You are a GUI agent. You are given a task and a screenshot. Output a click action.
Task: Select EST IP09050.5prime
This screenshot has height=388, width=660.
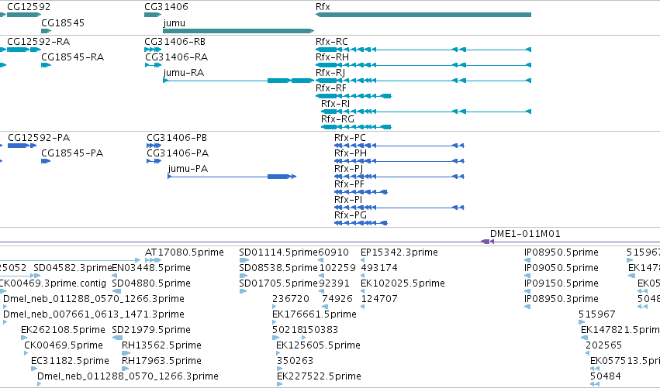561,268
